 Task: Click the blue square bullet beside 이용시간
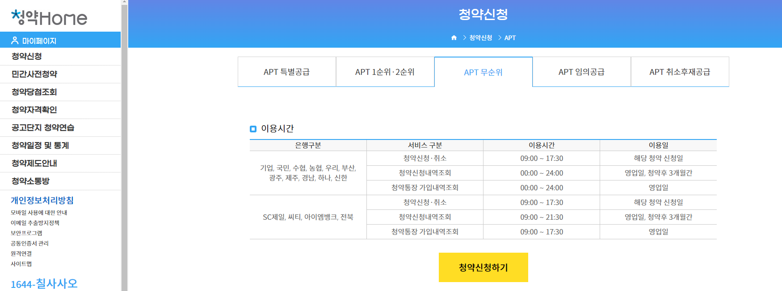click(x=253, y=129)
